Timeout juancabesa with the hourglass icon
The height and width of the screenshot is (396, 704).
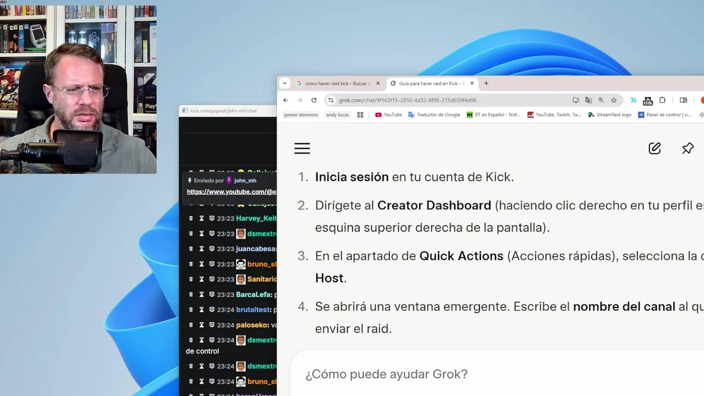click(x=201, y=249)
